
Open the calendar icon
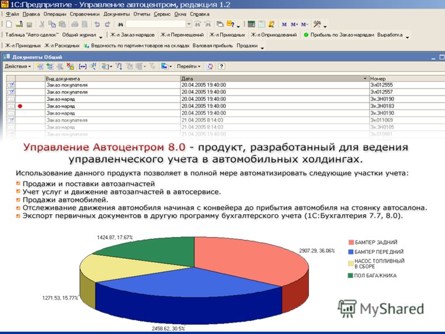tap(261, 24)
